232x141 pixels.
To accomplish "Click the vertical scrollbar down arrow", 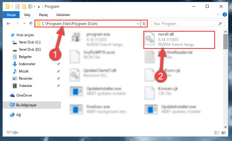I will tap(225, 127).
